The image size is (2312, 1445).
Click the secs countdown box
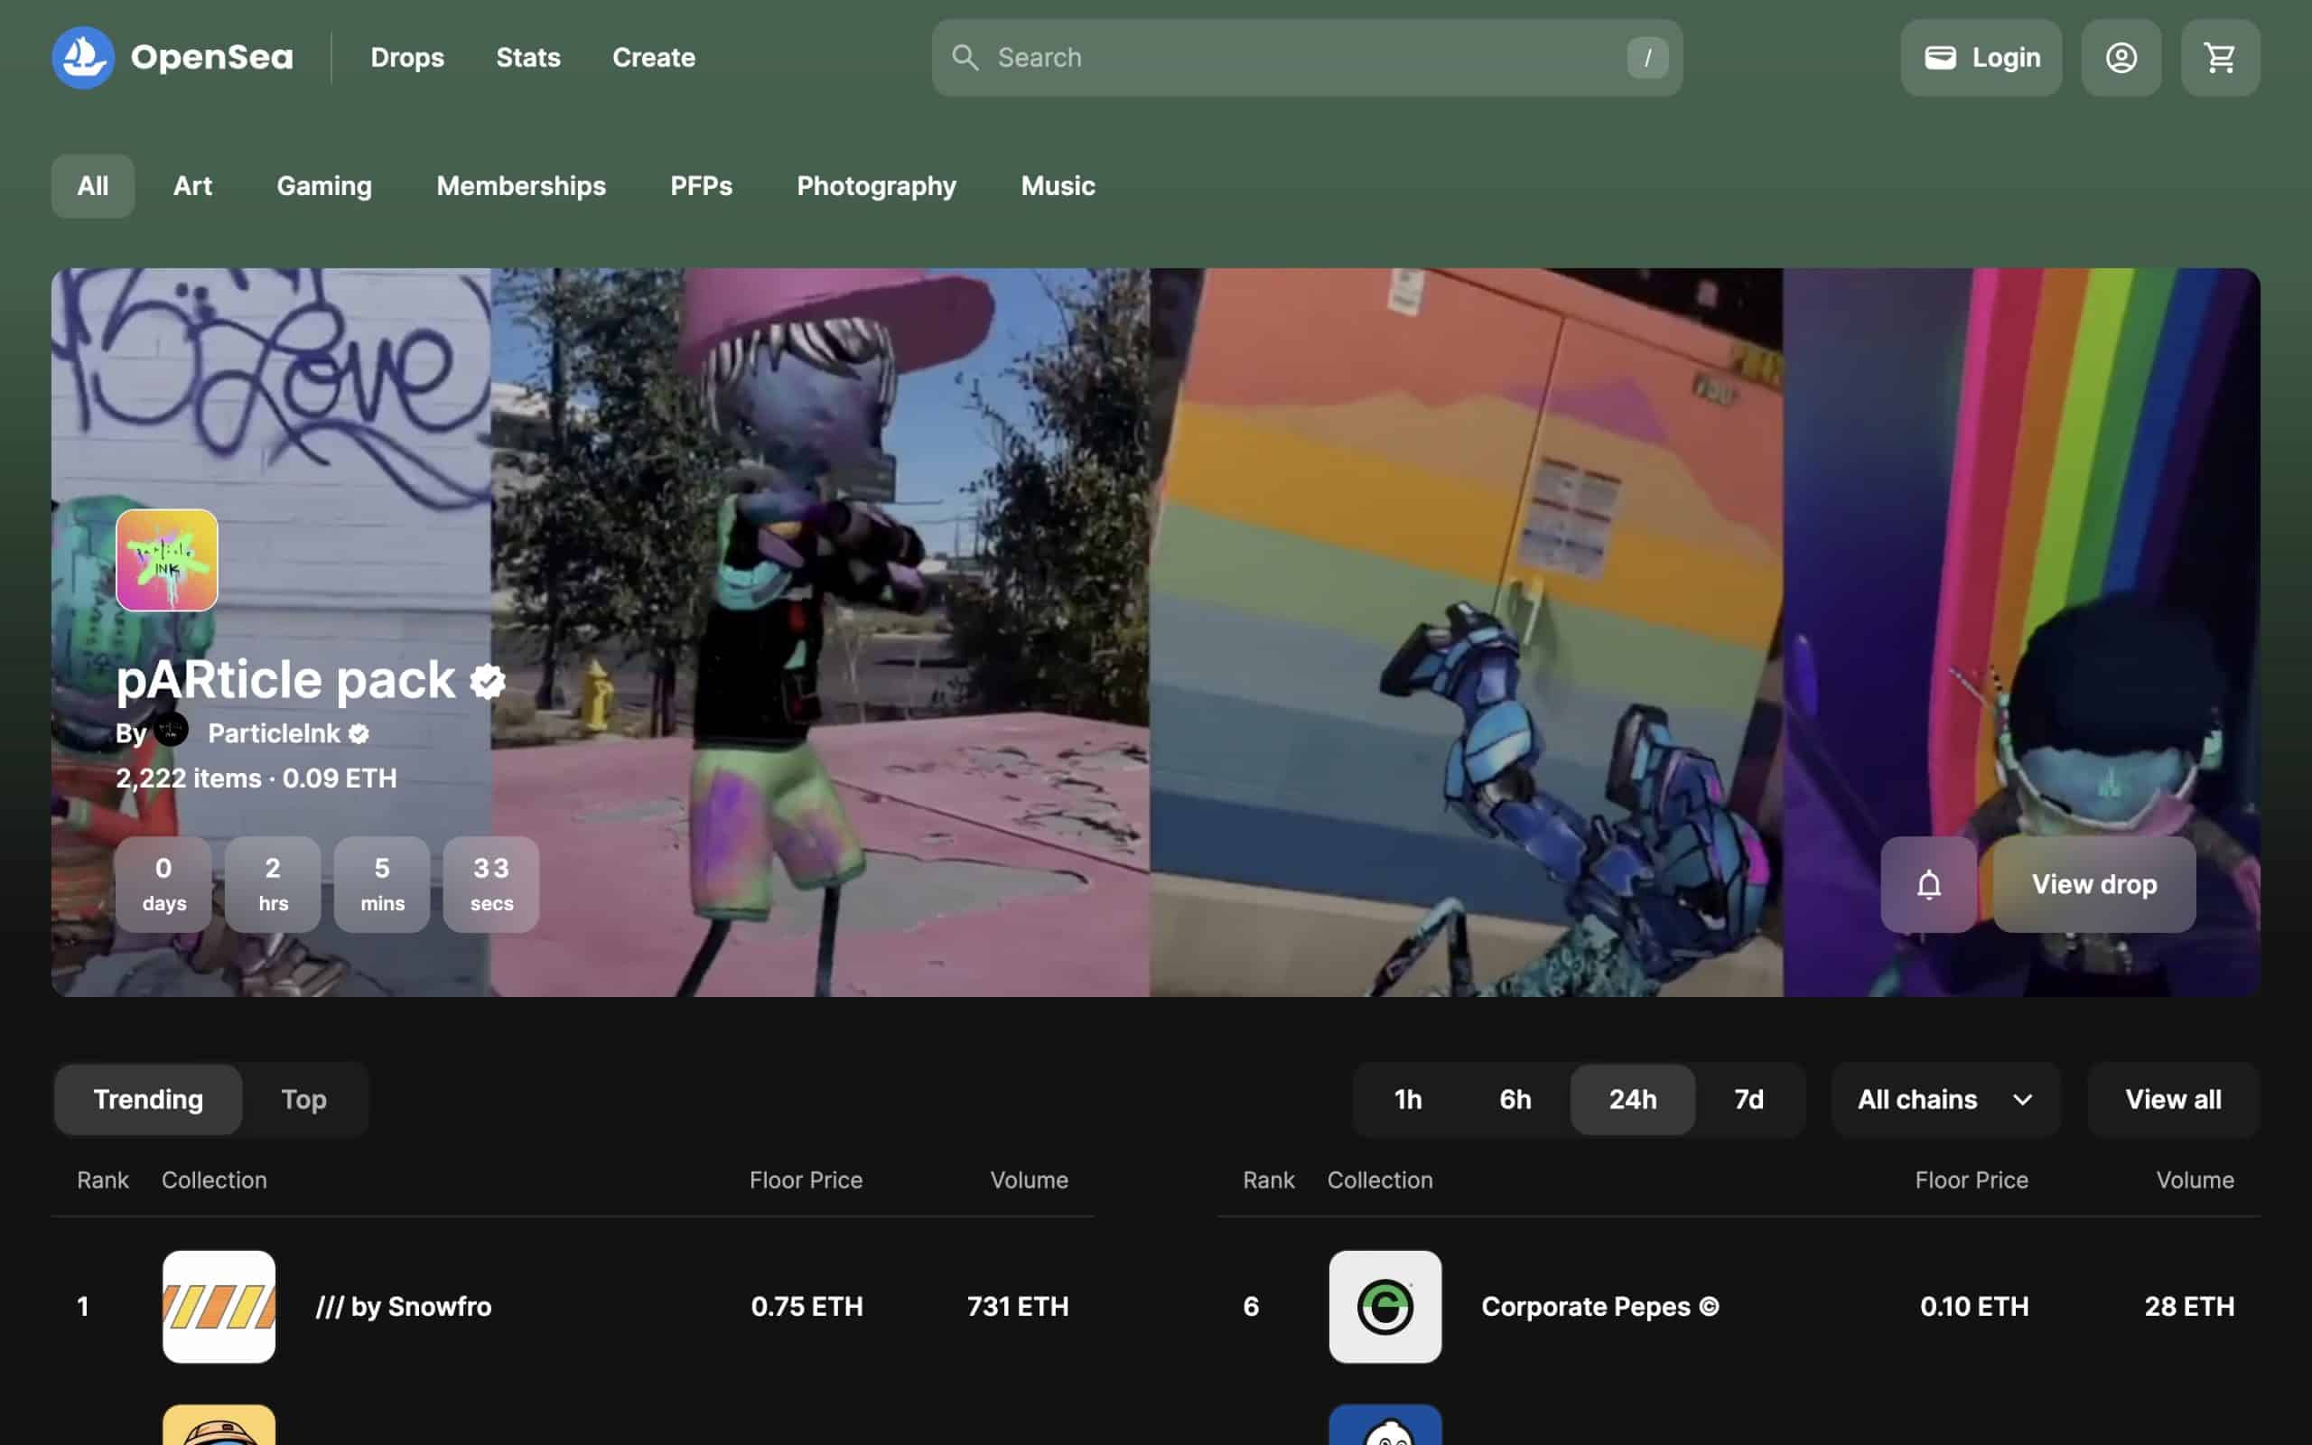tap(491, 884)
